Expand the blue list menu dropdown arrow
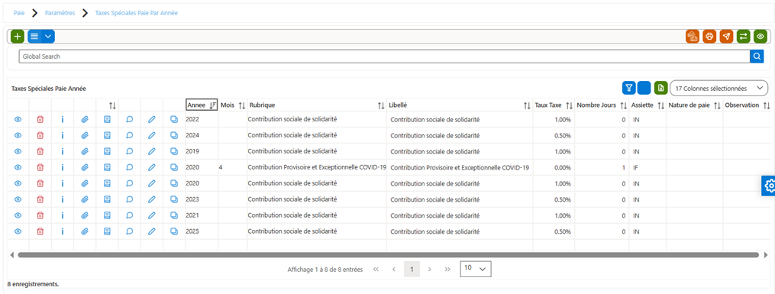Screen dimensions: 775x294 (48, 36)
